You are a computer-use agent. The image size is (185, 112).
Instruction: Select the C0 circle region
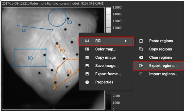coord(57,18)
